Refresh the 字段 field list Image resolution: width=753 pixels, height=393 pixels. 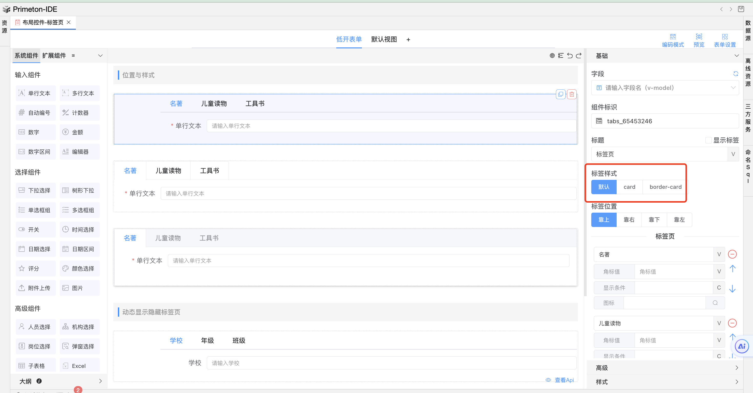tap(736, 74)
